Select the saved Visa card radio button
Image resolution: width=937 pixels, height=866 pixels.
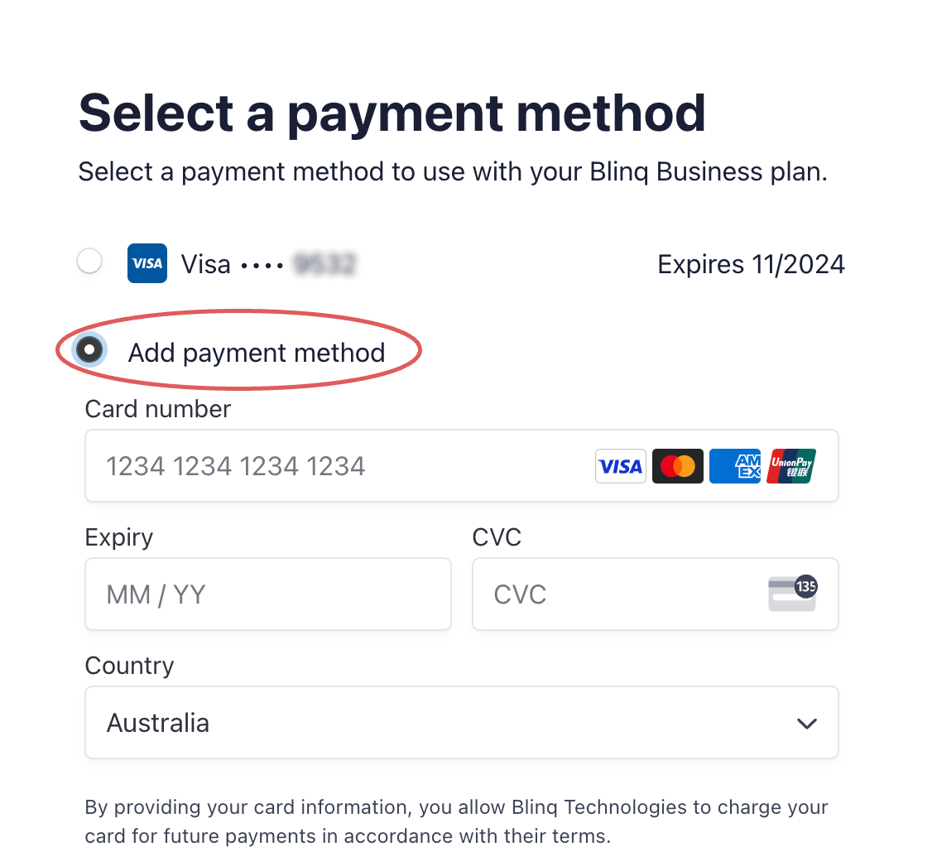pos(89,261)
